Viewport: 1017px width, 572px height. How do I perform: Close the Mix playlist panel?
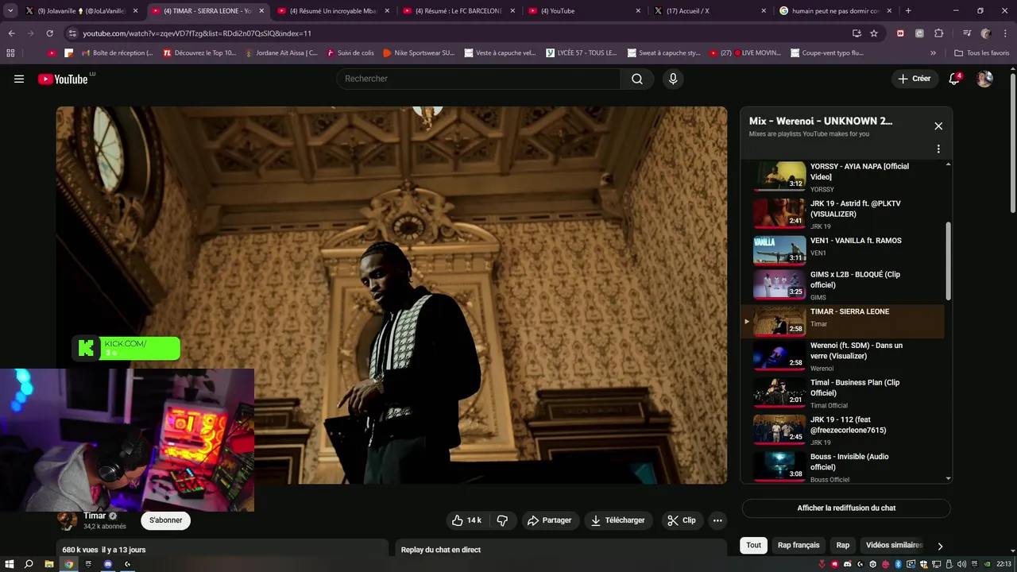(x=938, y=126)
